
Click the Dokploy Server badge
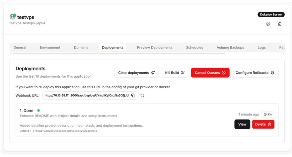pyautogui.click(x=271, y=15)
